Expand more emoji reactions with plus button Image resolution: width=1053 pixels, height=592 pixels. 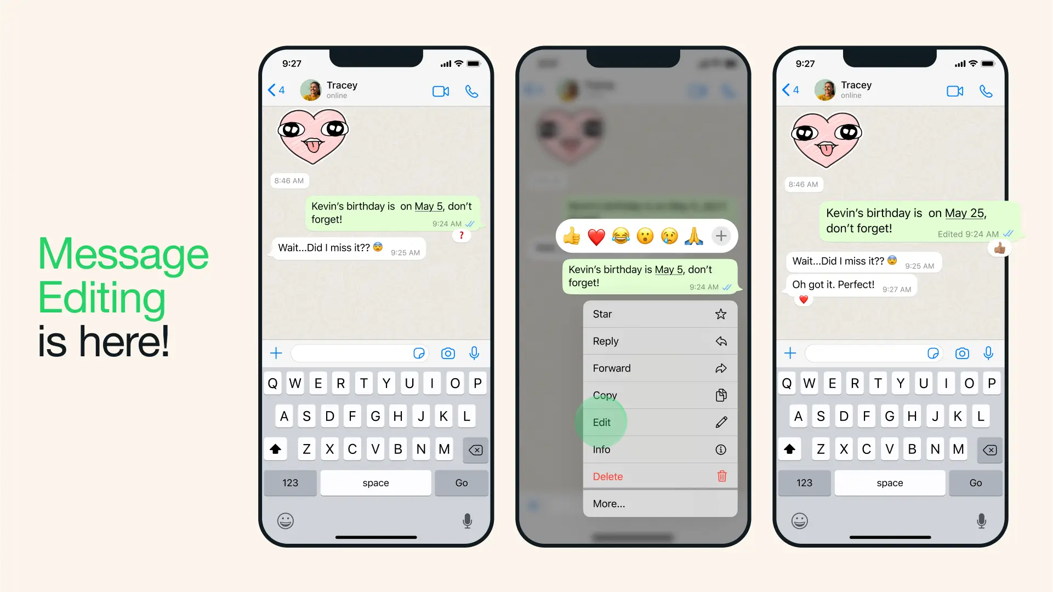tap(722, 236)
